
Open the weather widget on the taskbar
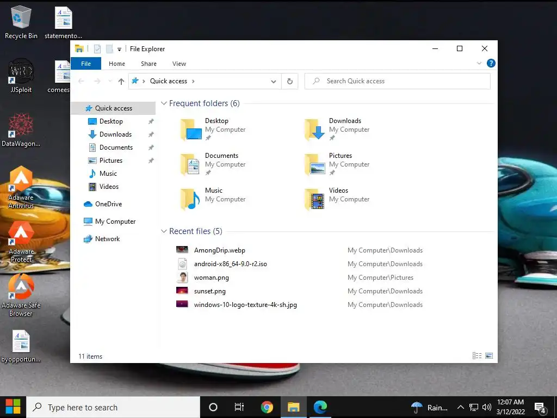pos(429,407)
